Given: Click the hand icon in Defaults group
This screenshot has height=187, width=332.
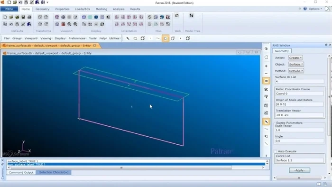Looking at the screenshot, I should coord(17,24).
